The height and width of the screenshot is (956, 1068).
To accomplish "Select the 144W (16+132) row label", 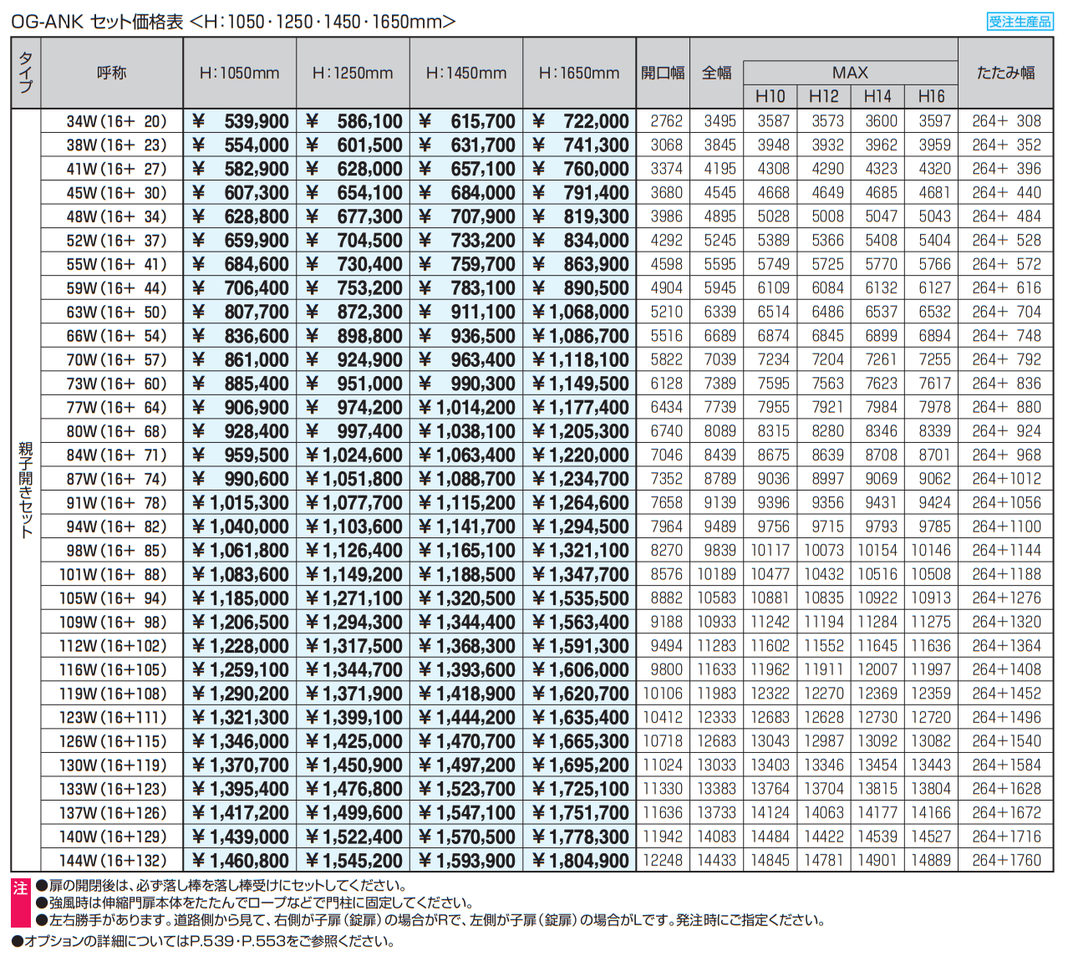I will click(113, 861).
